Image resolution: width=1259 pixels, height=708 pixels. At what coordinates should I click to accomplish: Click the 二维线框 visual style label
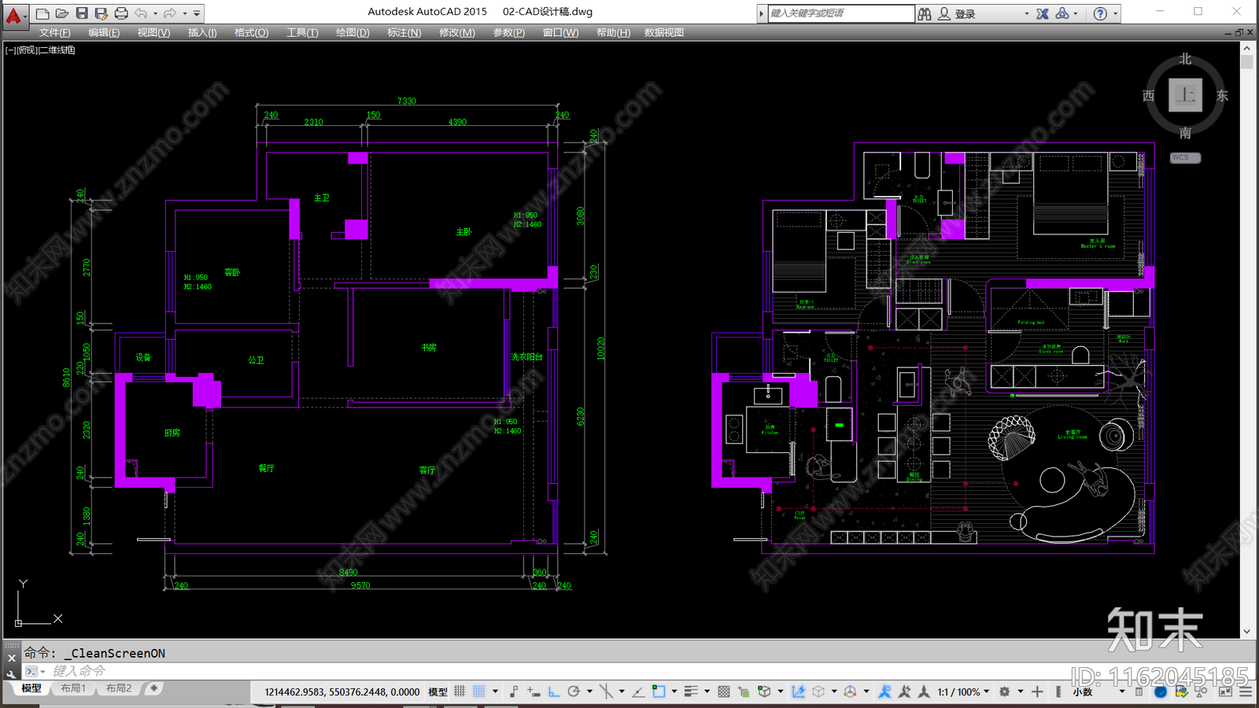(57, 50)
